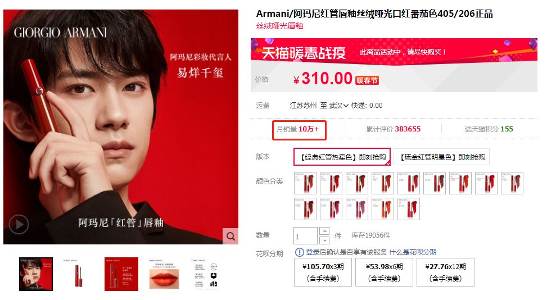Pick the first lip color swatch
The image size is (547, 300).
click(x=305, y=183)
